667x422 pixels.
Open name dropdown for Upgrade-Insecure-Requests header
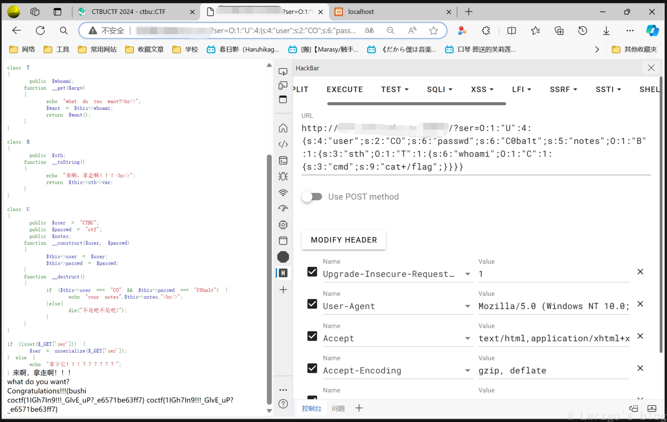(468, 274)
